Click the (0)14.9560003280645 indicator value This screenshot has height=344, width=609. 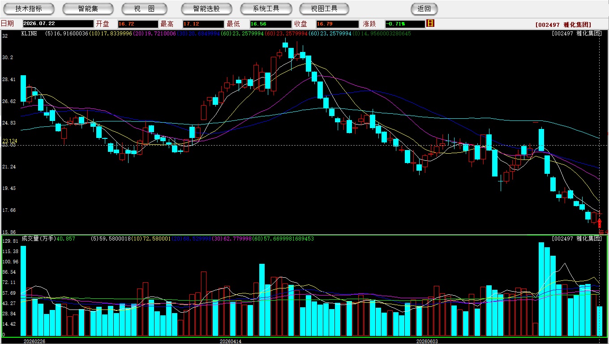pyautogui.click(x=382, y=34)
